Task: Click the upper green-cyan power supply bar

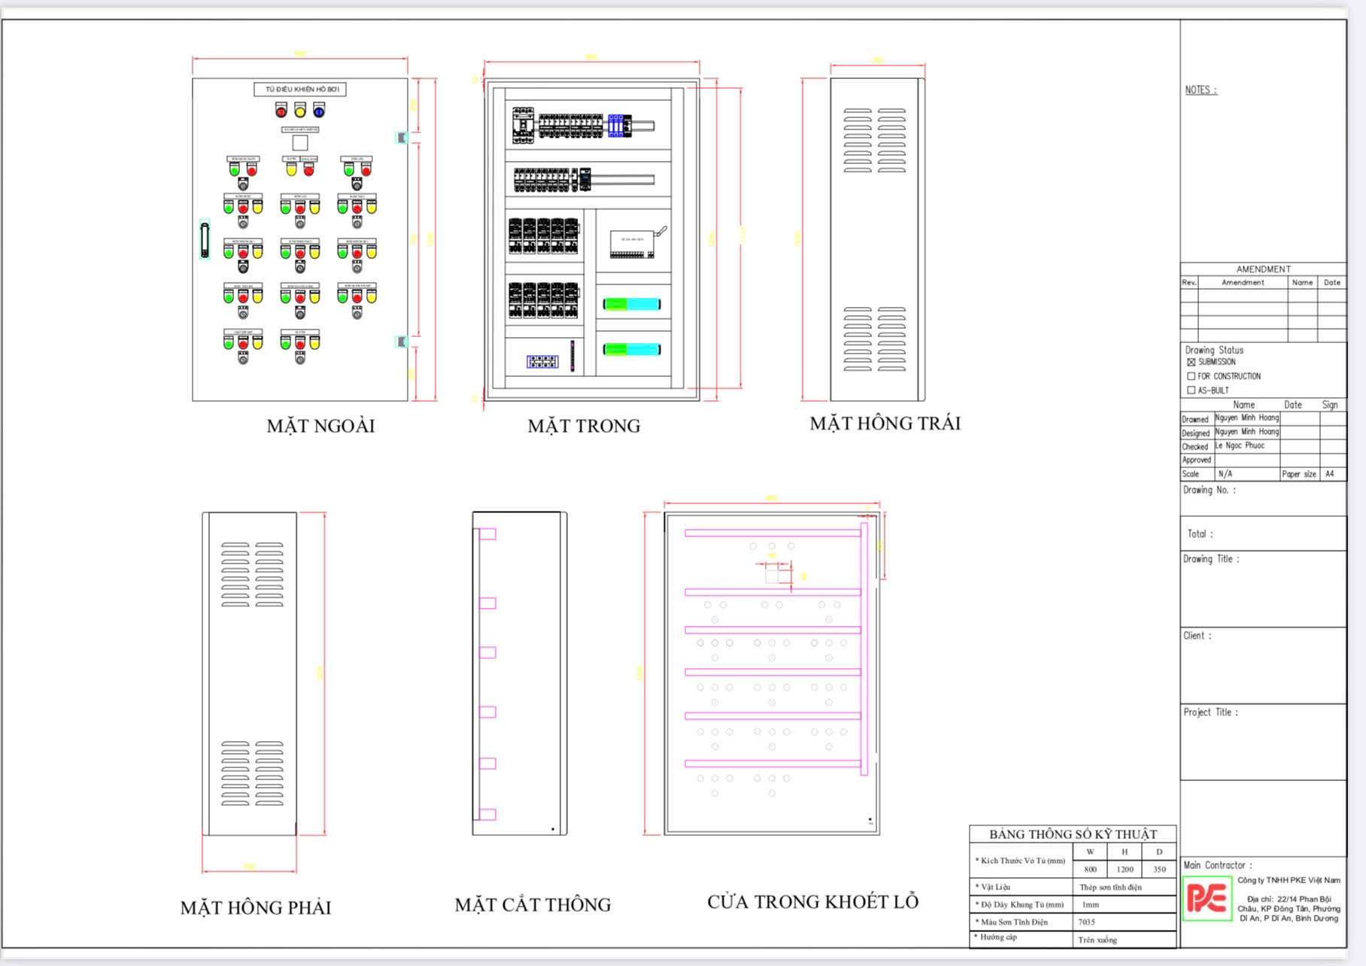Action: 632,304
